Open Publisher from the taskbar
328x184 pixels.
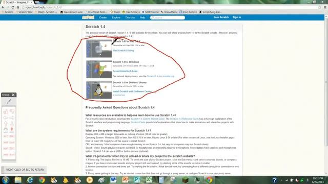[137, 180]
